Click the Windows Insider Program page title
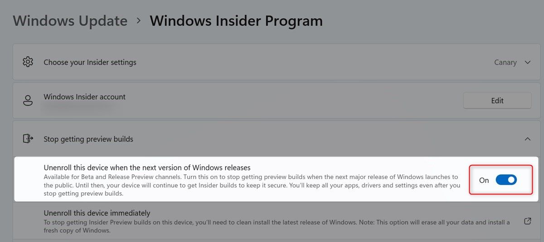The height and width of the screenshot is (242, 544). [236, 21]
